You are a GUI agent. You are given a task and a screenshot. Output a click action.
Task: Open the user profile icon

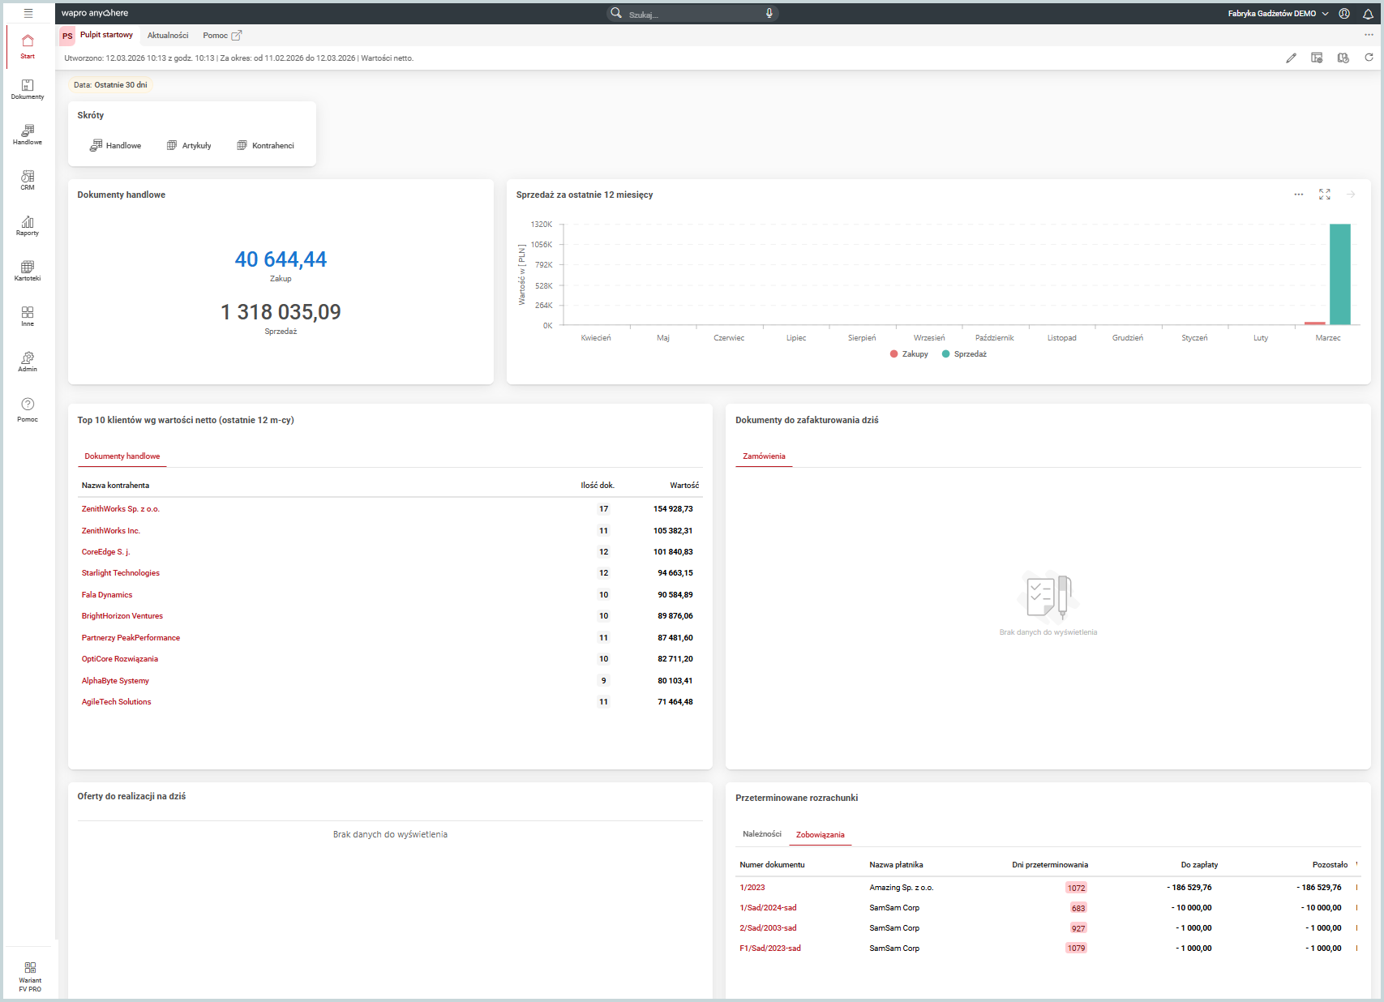pyautogui.click(x=1344, y=13)
